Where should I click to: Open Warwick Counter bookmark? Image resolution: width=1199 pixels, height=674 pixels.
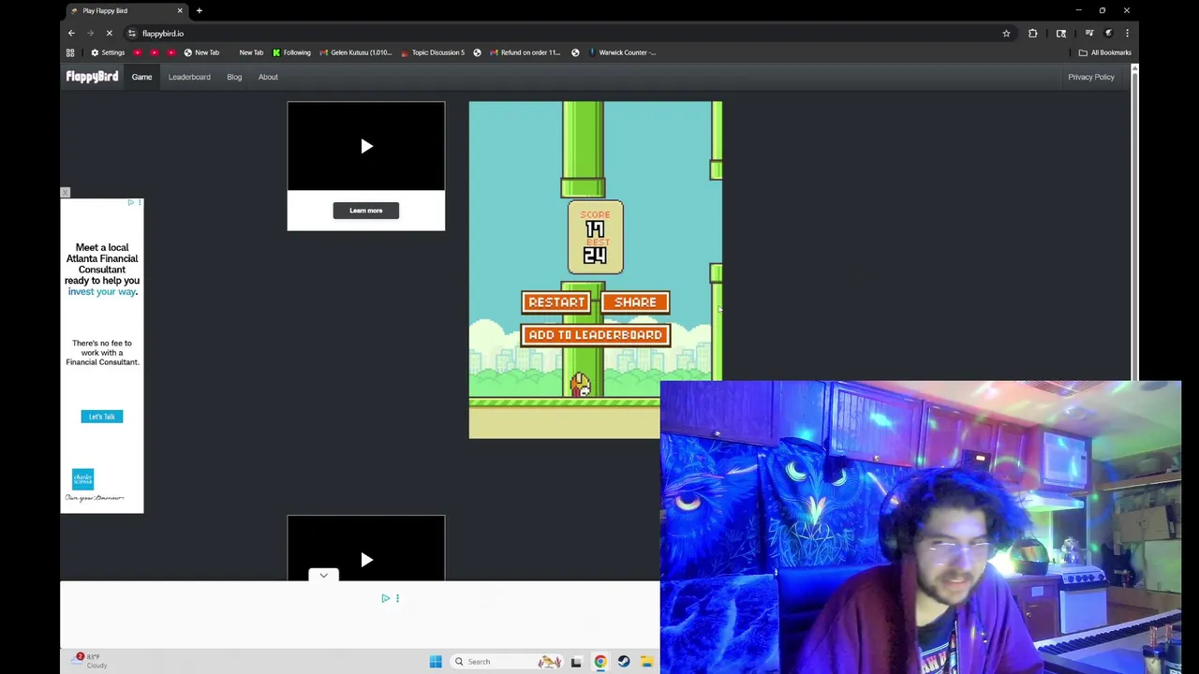click(622, 52)
